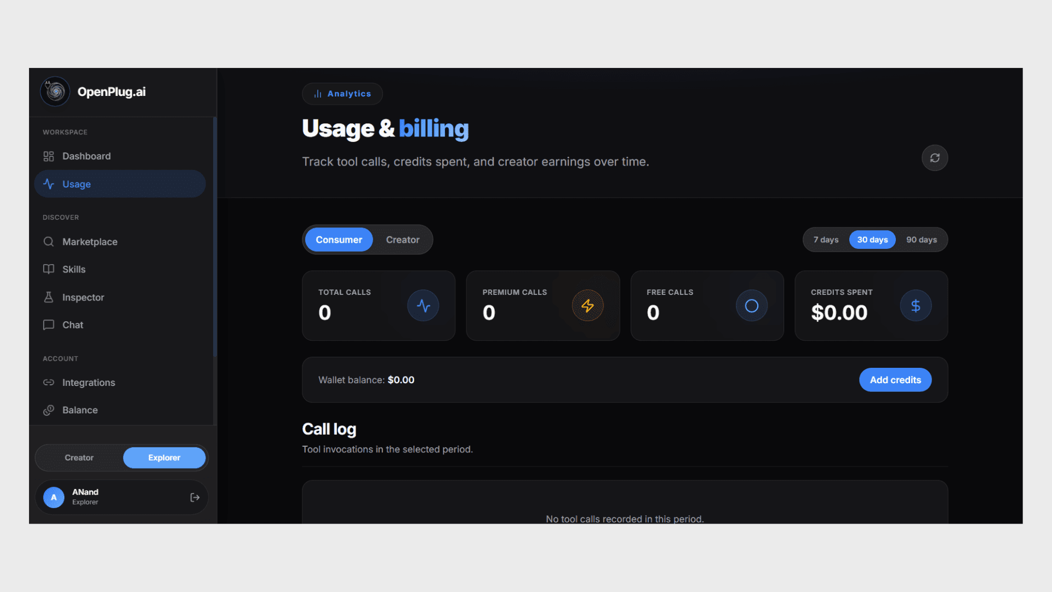Toggle sidebar mode to Explorer

point(164,458)
